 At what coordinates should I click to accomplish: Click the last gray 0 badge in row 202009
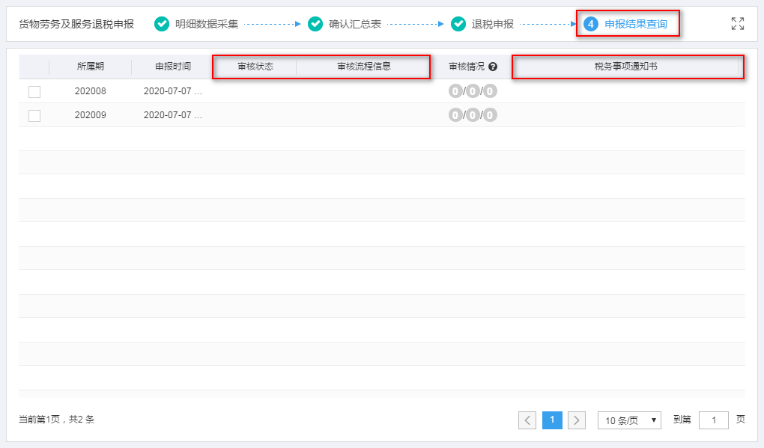click(490, 114)
